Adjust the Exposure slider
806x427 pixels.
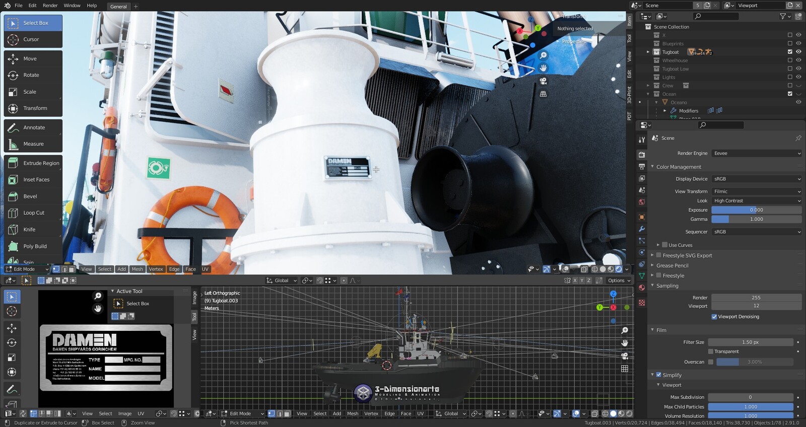point(756,210)
